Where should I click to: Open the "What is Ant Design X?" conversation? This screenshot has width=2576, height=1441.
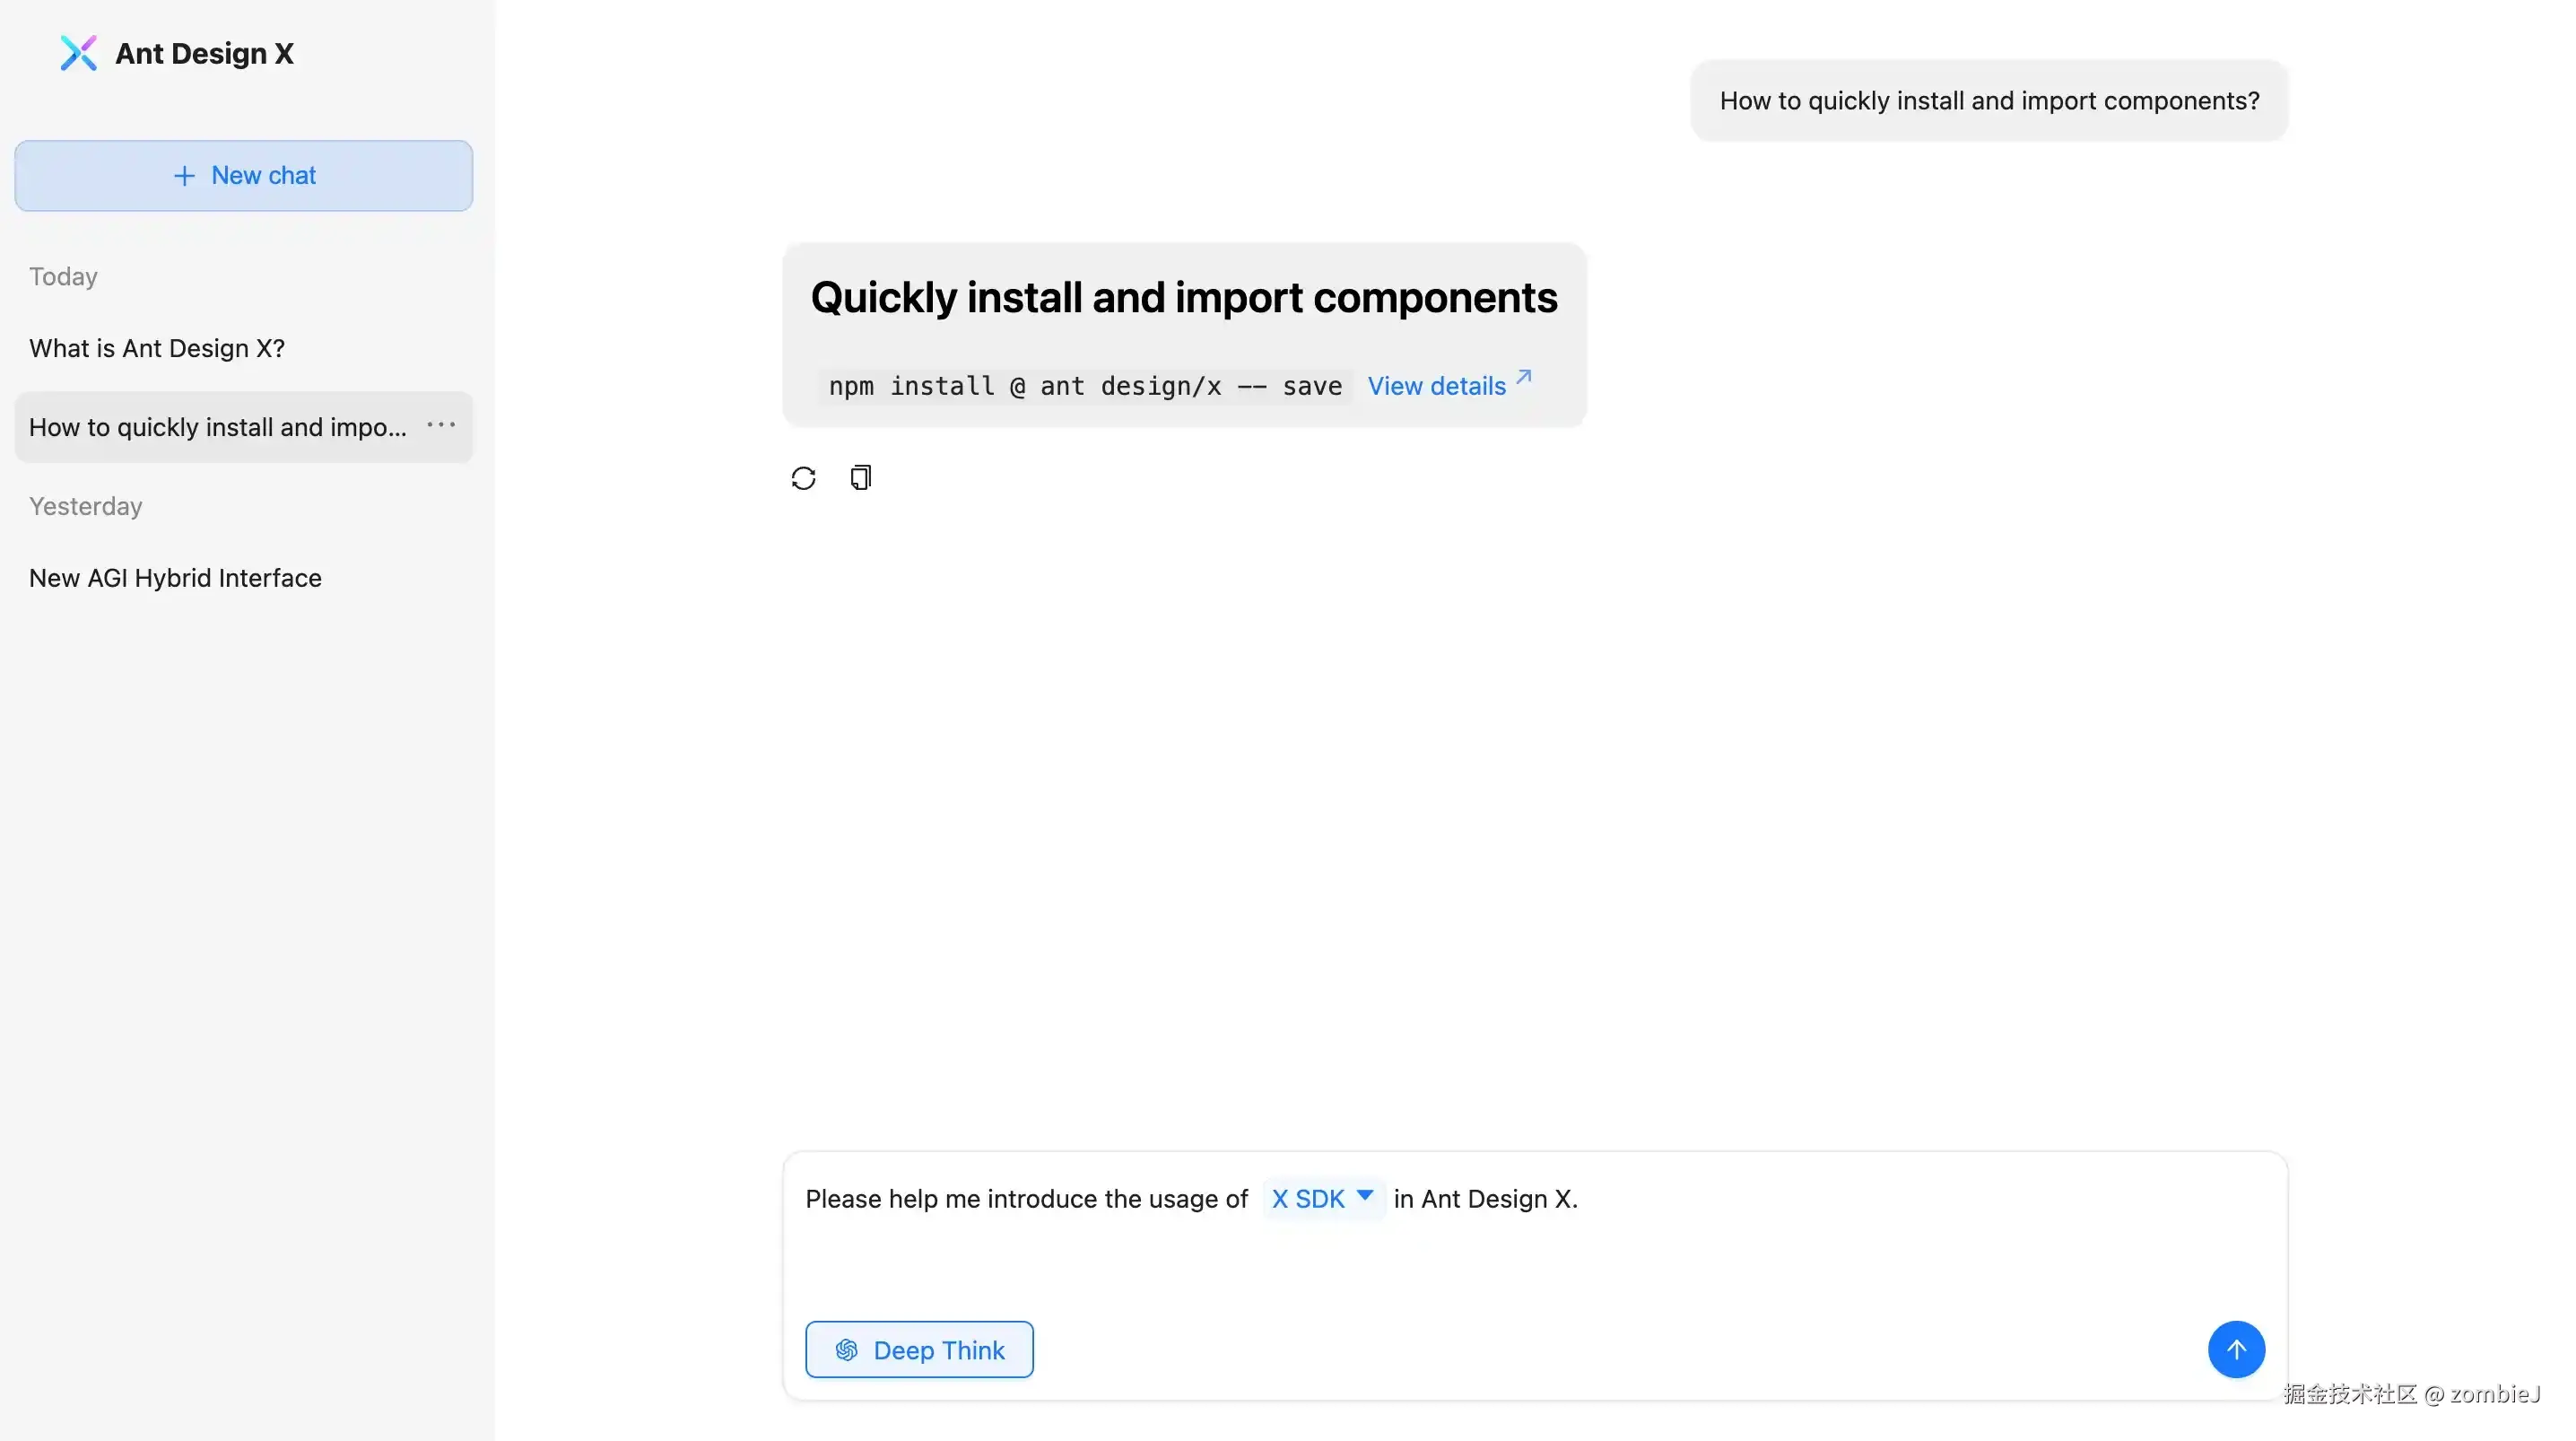(157, 348)
